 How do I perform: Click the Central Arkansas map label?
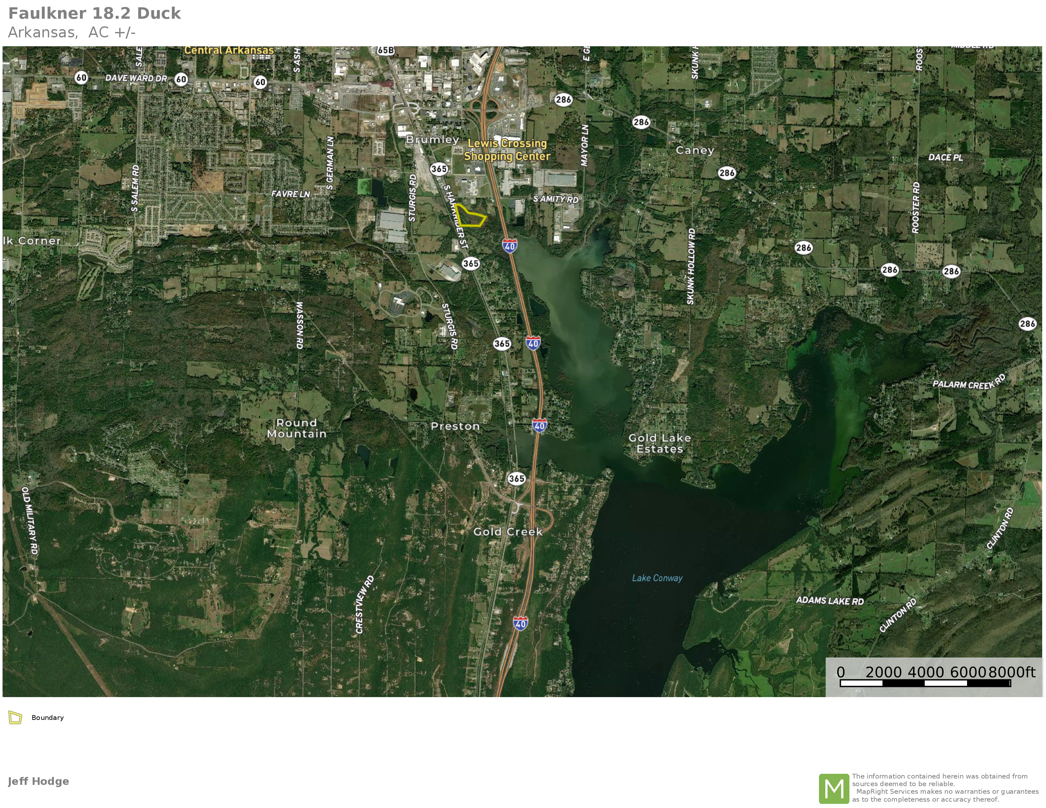(x=229, y=50)
